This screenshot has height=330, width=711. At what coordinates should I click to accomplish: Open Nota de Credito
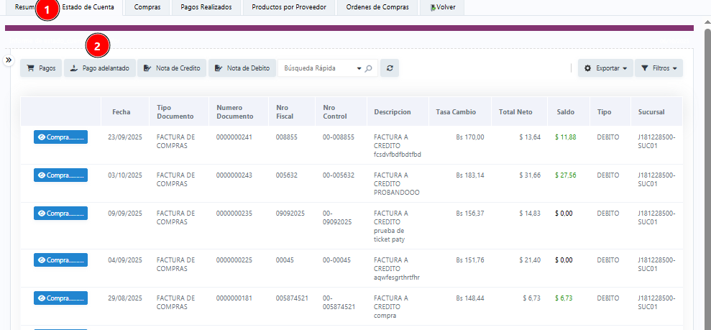point(172,68)
